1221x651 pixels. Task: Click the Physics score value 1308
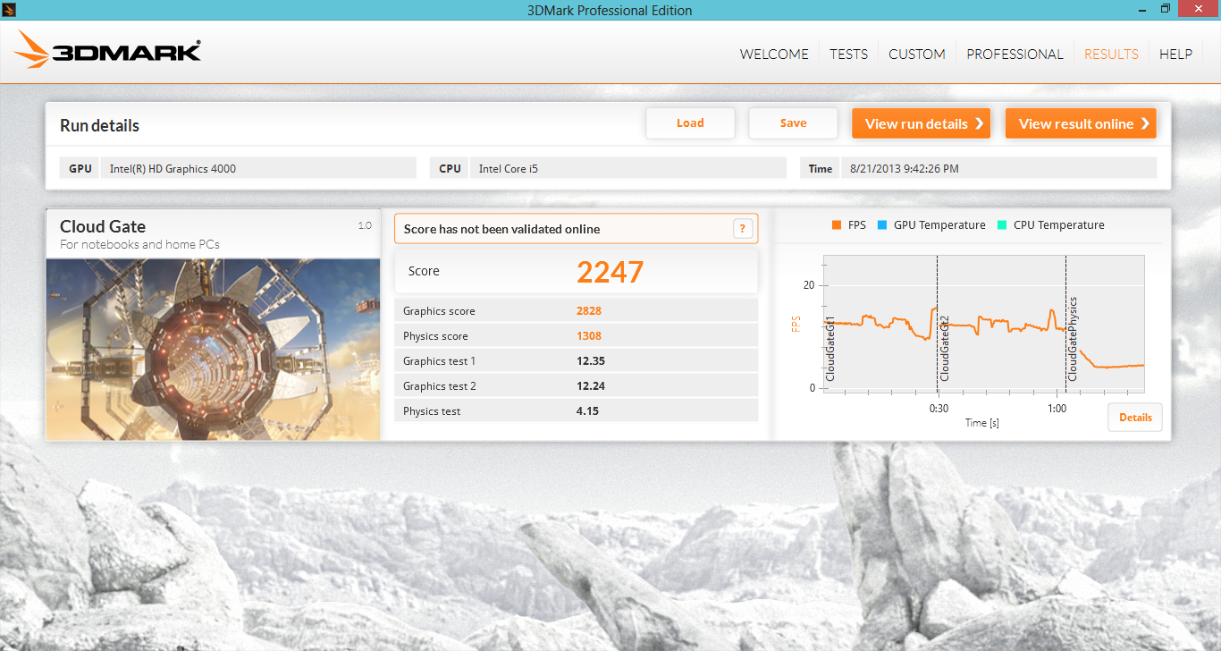589,336
